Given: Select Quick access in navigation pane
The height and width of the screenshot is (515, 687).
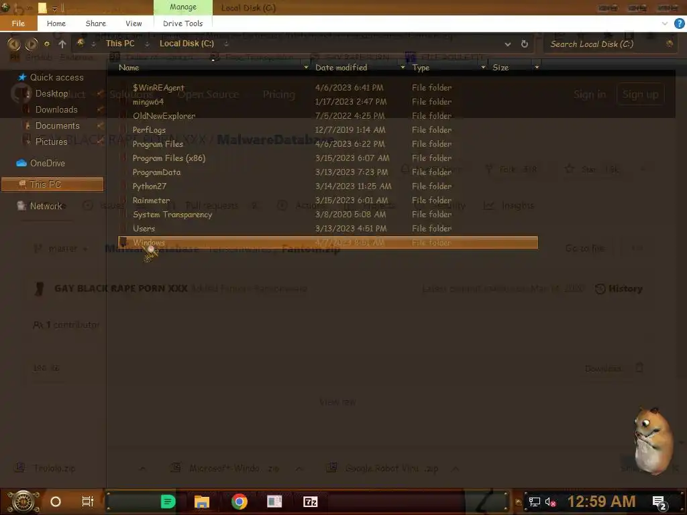Looking at the screenshot, I should 56,78.
